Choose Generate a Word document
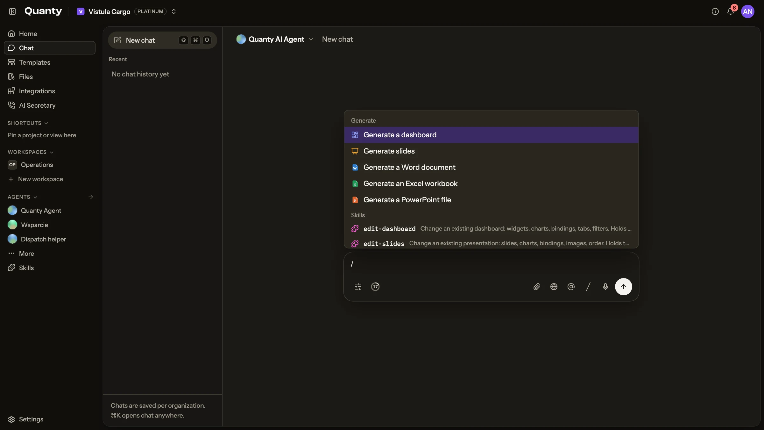This screenshot has height=430, width=764. tap(491, 167)
